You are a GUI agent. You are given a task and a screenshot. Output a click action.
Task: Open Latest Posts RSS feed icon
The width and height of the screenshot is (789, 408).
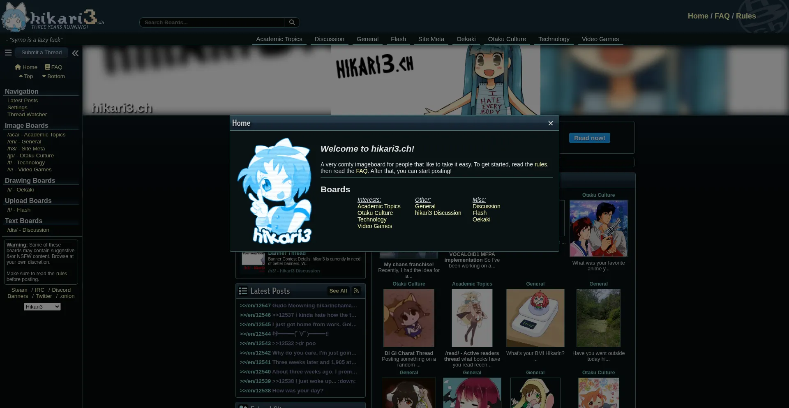point(356,291)
